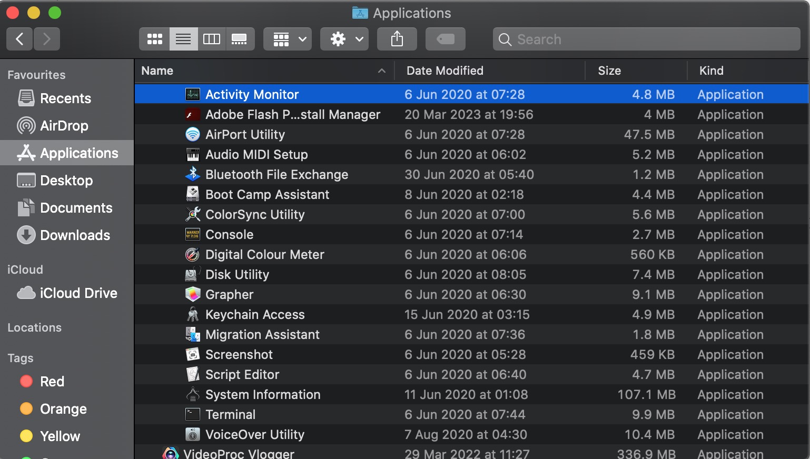The width and height of the screenshot is (810, 459).
Task: Select Applications in the sidebar
Action: point(67,153)
